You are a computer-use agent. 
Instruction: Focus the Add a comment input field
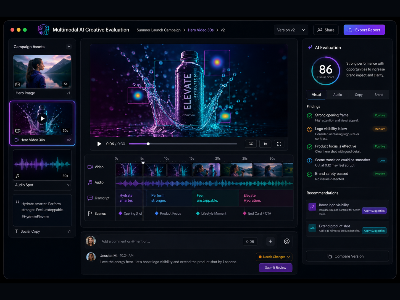[170, 241]
